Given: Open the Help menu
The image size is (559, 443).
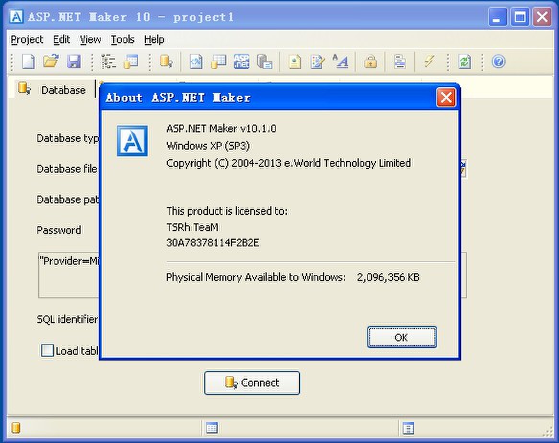Looking at the screenshot, I should 154,39.
